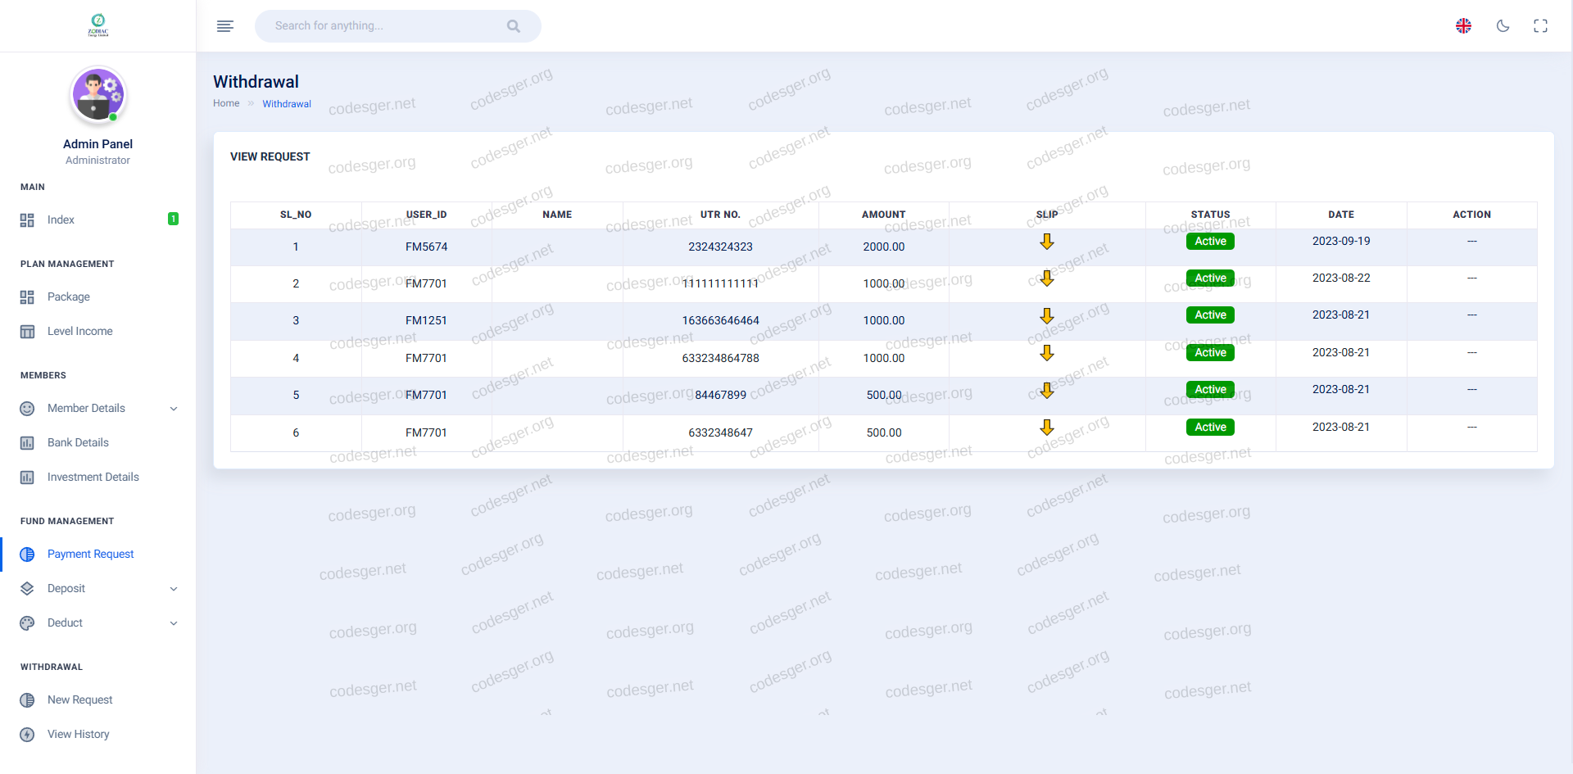This screenshot has width=1573, height=774.
Task: Open the UK flag language selector
Action: (x=1463, y=26)
